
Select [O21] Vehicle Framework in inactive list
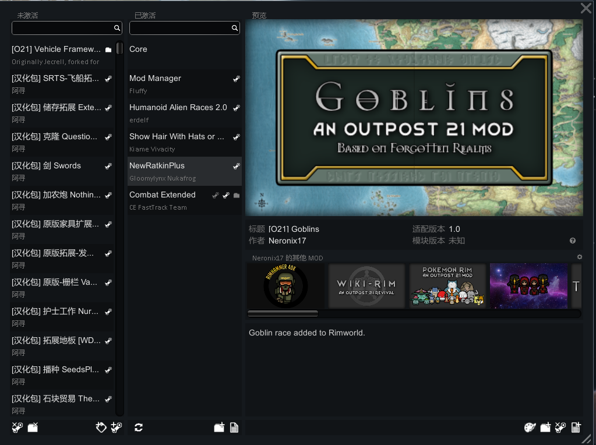click(63, 54)
